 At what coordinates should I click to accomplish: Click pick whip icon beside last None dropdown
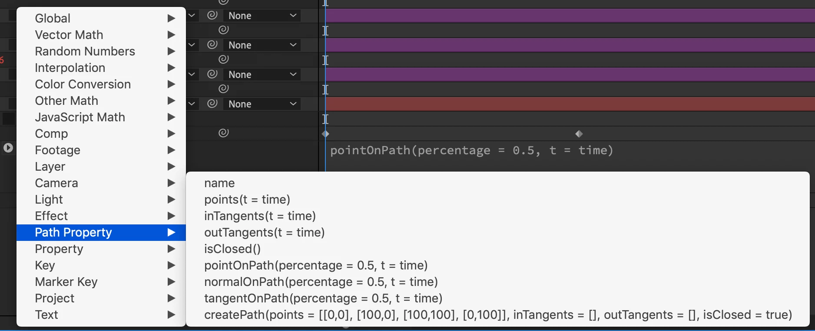[x=212, y=104]
